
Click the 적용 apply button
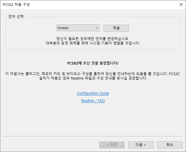tap(116, 28)
